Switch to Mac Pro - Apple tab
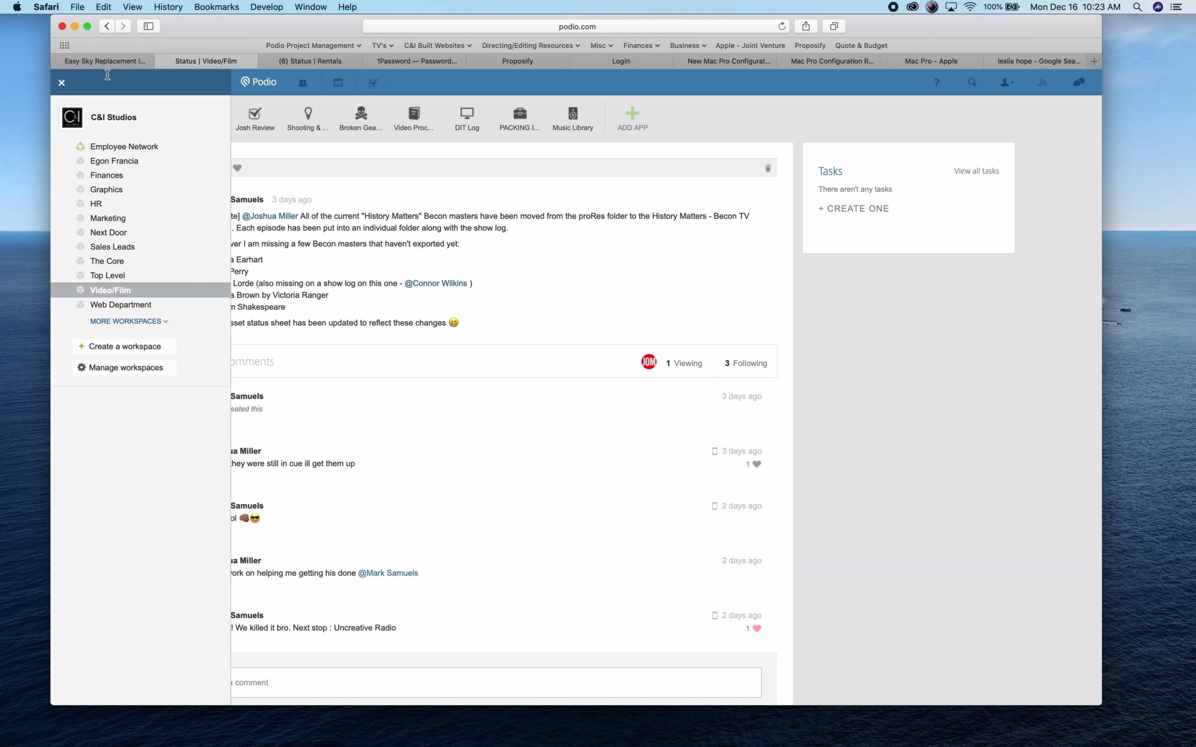 coord(931,61)
